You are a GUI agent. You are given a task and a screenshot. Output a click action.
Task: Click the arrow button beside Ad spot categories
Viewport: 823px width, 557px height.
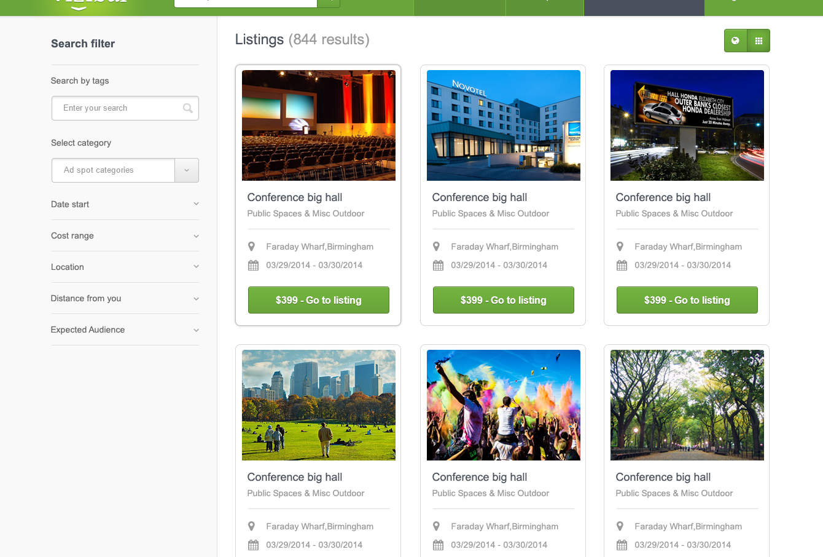187,170
